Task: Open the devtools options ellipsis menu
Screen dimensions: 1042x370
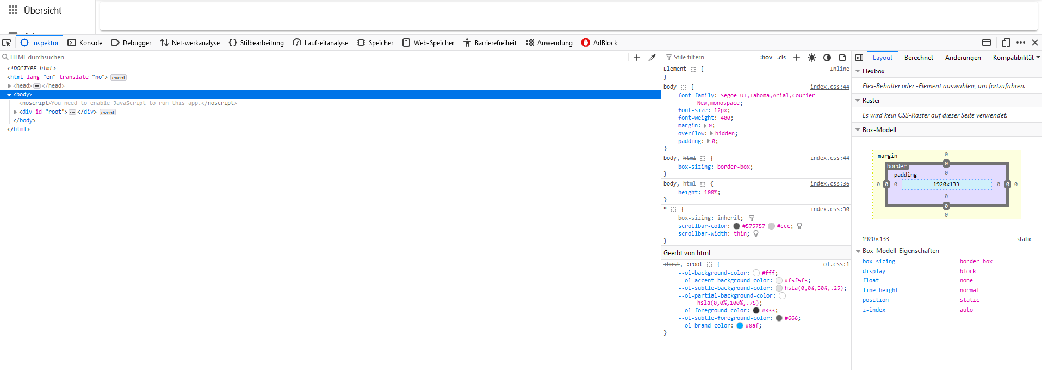Action: click(x=1021, y=42)
